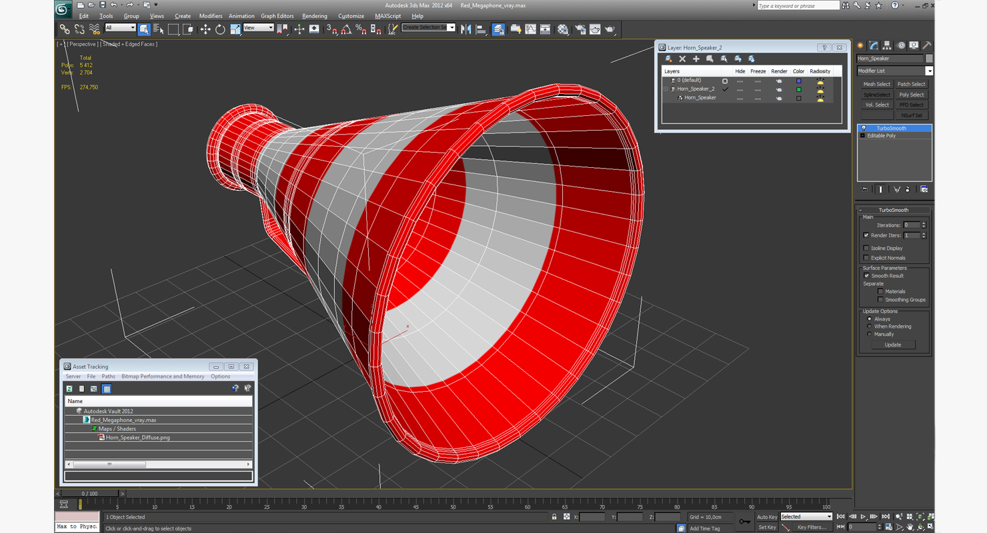Click object color swatch beside Horn_Speaker name
Image resolution: width=987 pixels, height=533 pixels.
click(x=929, y=59)
